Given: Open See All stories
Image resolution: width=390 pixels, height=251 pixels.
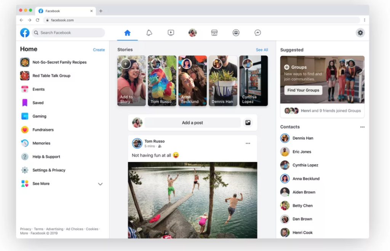Looking at the screenshot, I should 262,50.
